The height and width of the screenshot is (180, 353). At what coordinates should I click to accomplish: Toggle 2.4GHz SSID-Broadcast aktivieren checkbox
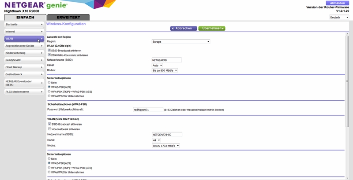pos(49,51)
